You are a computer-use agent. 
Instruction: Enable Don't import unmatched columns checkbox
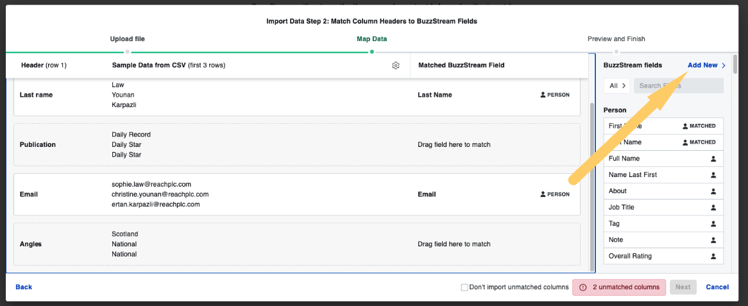pos(464,287)
